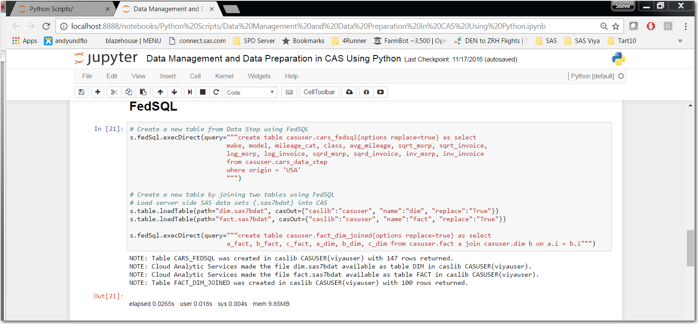
Task: Click the browser address bar URL
Action: pos(308,26)
